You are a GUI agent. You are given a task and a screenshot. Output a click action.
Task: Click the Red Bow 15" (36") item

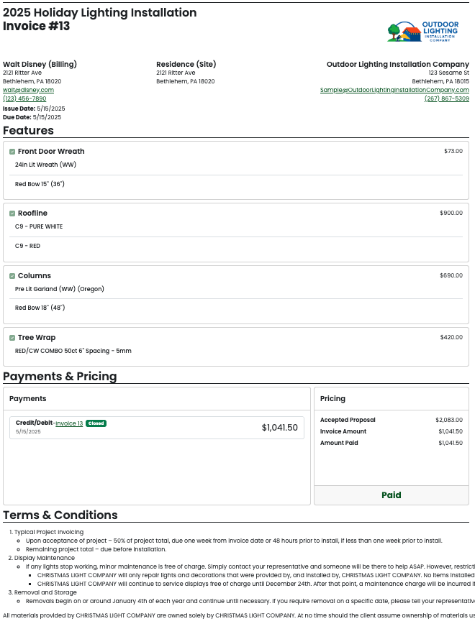(40, 184)
